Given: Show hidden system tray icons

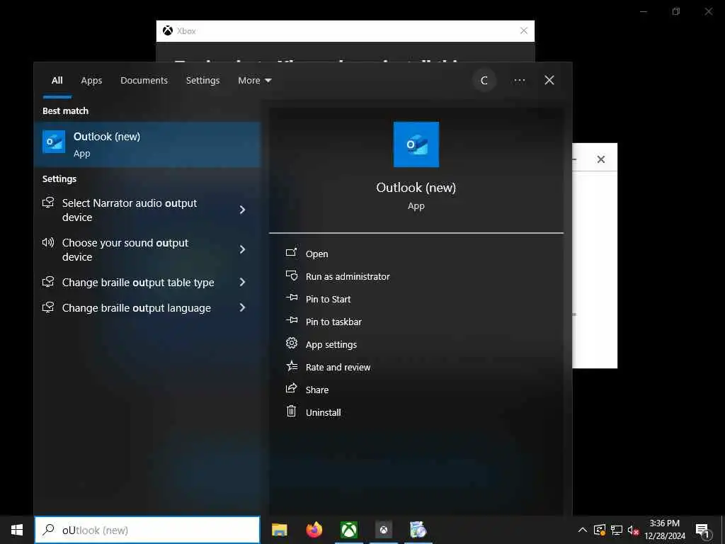Looking at the screenshot, I should pos(583,530).
